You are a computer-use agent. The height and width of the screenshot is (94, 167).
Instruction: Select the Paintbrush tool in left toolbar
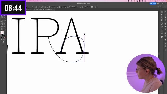click(4, 17)
